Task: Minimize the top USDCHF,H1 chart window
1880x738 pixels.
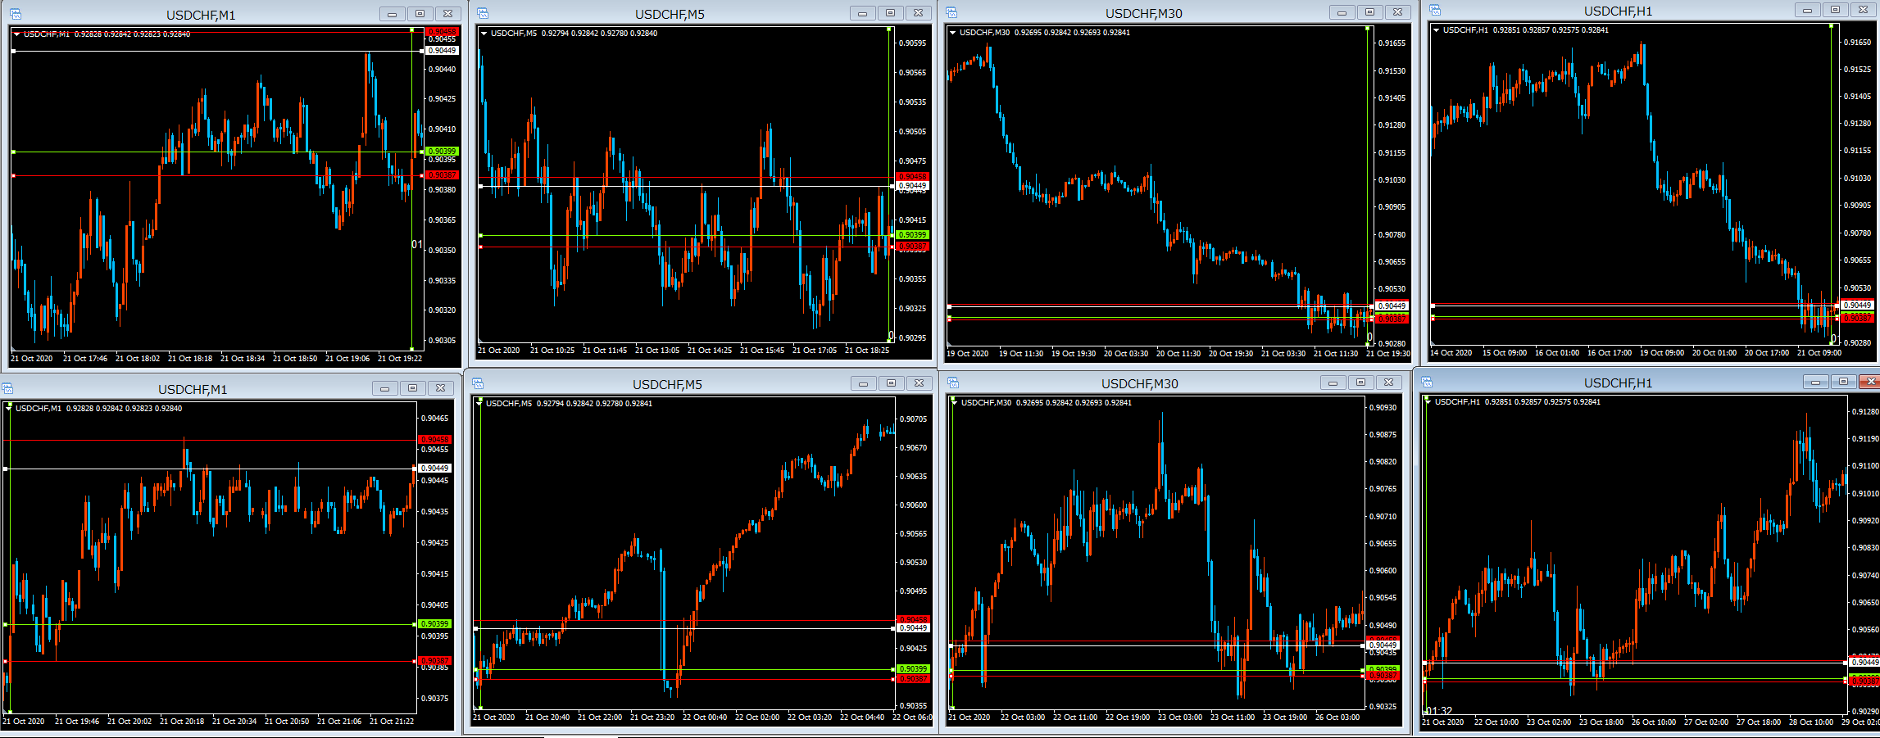Action: (1807, 10)
